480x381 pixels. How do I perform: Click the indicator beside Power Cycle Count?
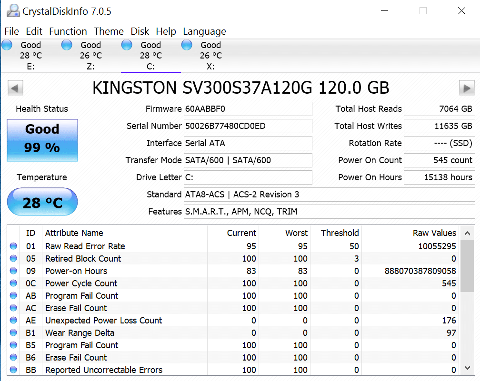click(x=14, y=283)
